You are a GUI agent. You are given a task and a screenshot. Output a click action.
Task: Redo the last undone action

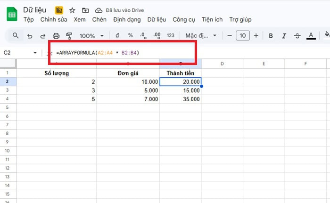tap(43, 36)
